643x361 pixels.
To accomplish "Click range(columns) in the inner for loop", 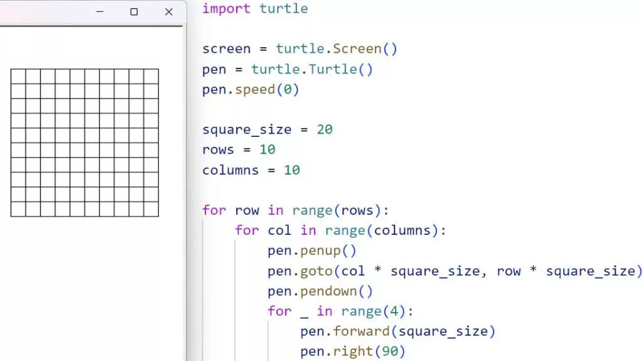I will click(x=381, y=230).
